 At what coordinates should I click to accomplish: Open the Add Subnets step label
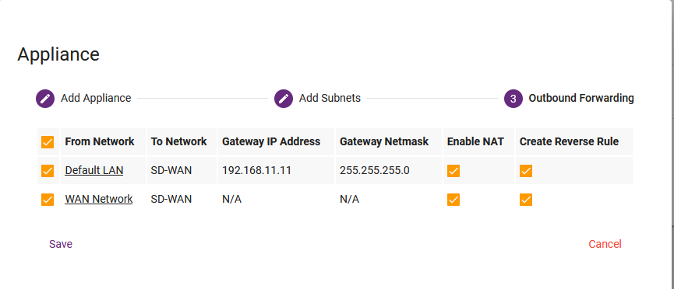click(x=330, y=98)
